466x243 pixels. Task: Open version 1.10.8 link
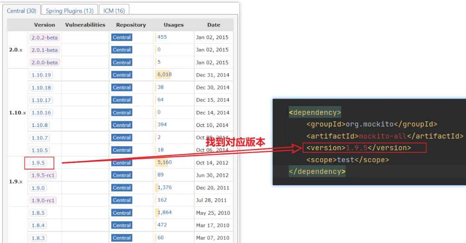pos(40,125)
